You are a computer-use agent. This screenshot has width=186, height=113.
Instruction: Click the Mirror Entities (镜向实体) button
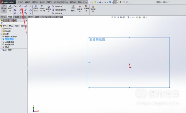tap(57, 6)
